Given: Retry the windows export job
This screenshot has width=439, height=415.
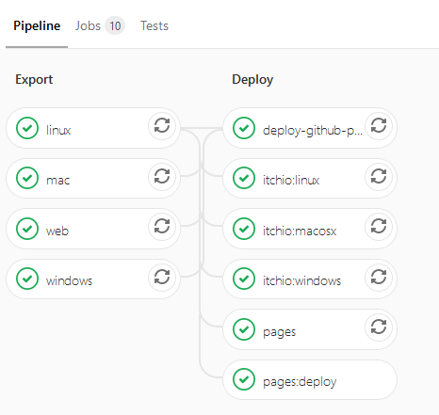Looking at the screenshot, I should coord(162,277).
